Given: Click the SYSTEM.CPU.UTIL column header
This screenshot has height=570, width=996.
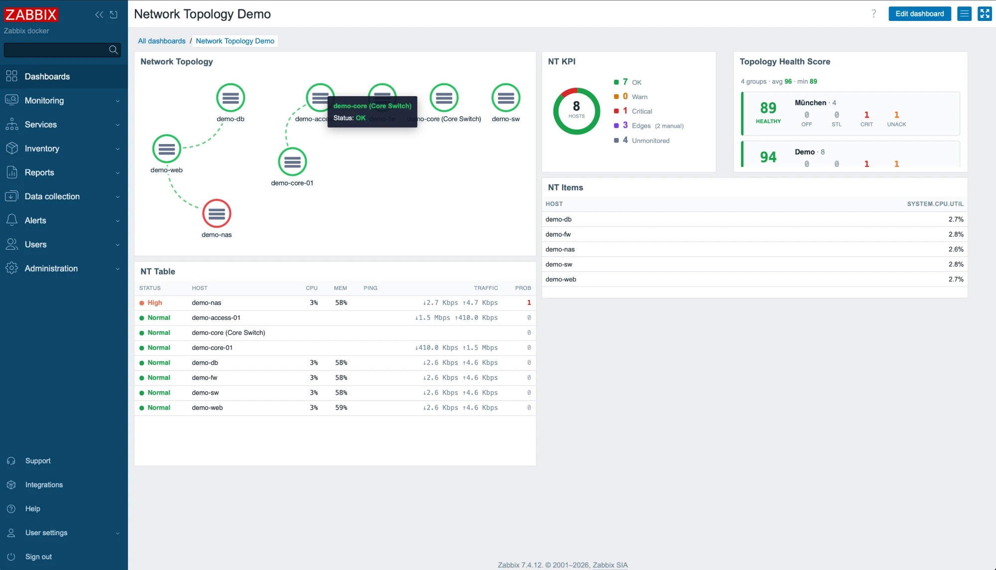Looking at the screenshot, I should tap(935, 204).
